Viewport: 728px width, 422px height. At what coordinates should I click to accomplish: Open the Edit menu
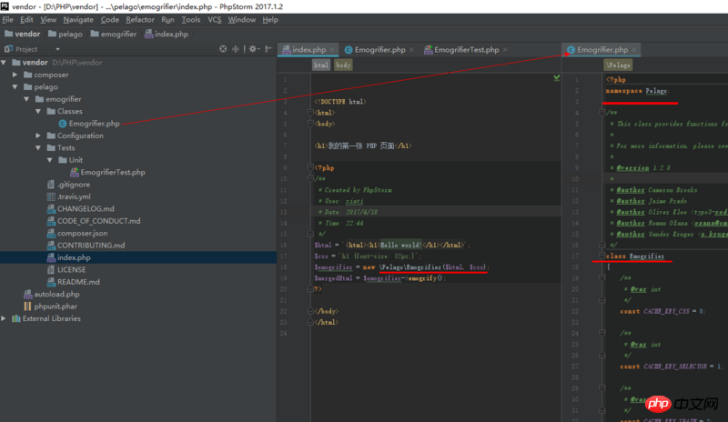(26, 19)
